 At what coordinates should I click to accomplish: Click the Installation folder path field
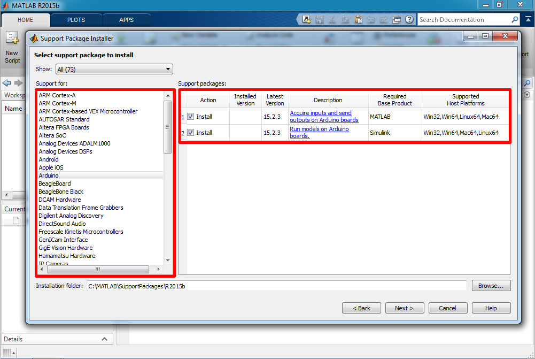(x=276, y=286)
